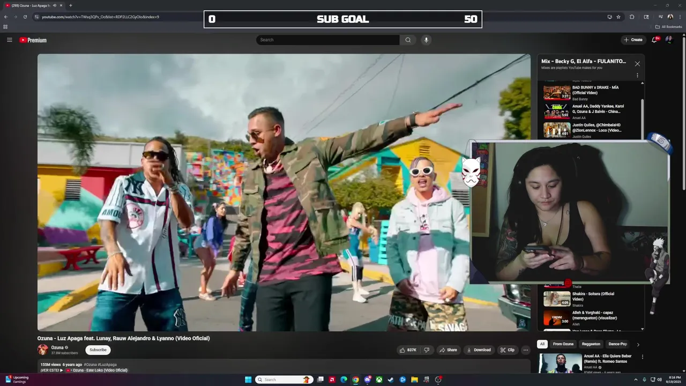Select the From Ozuna filter chip
686x386 pixels.
click(x=563, y=344)
